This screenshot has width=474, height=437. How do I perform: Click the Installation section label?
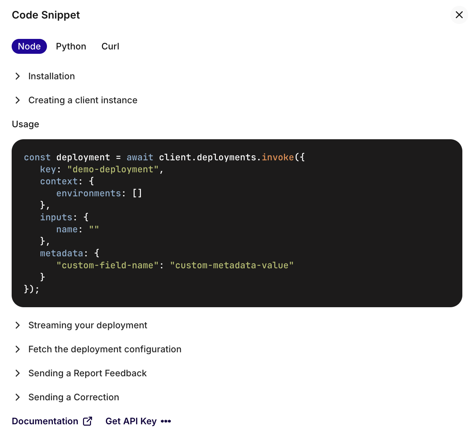click(52, 76)
